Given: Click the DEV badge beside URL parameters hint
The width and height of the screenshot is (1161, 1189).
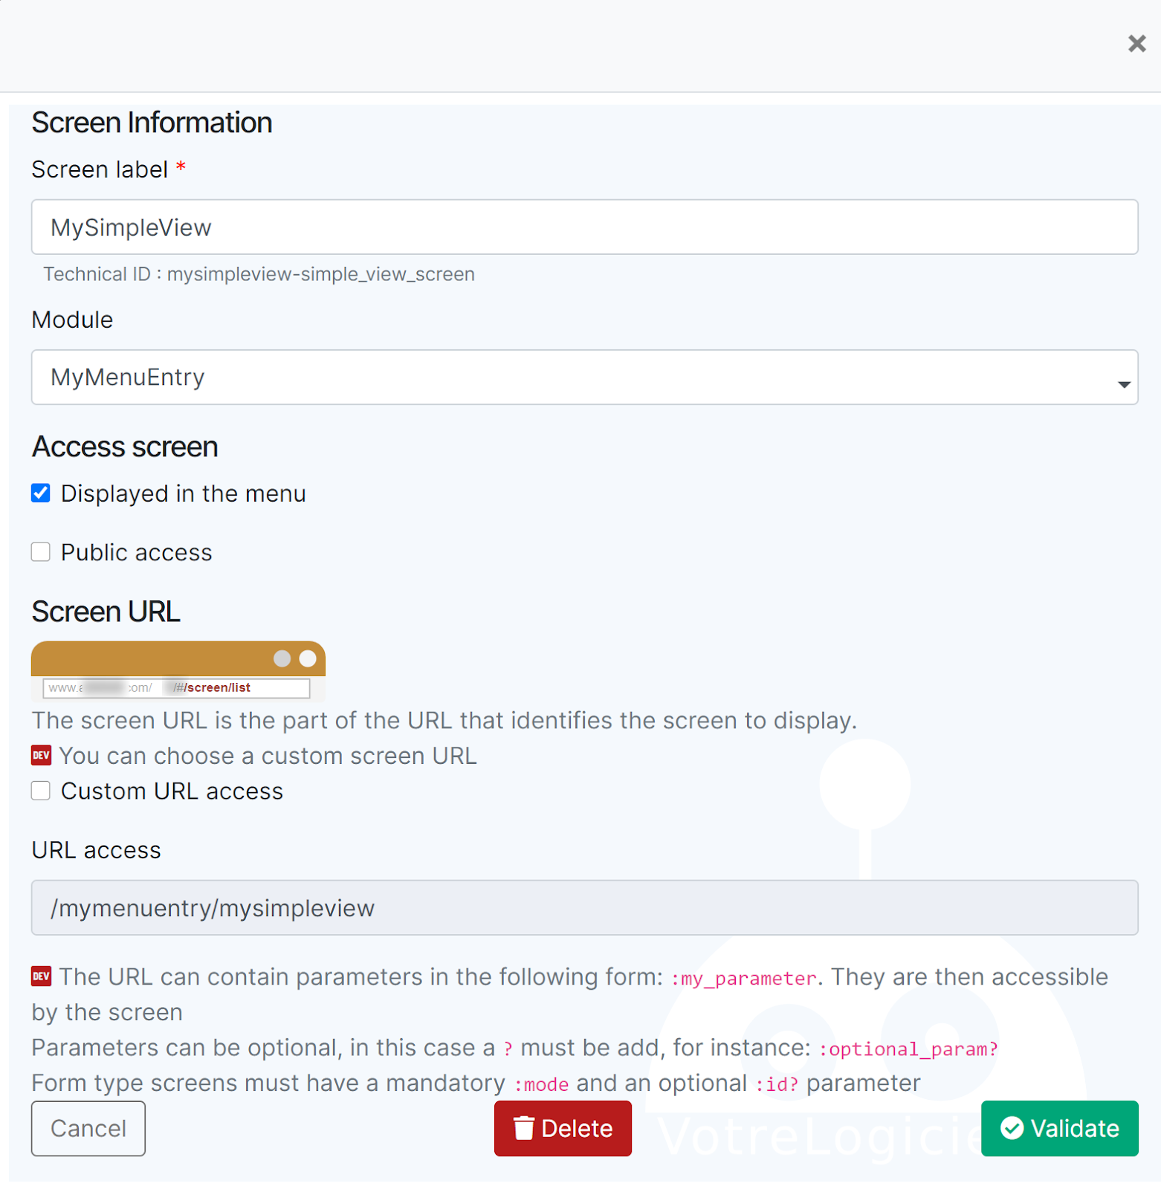Looking at the screenshot, I should pos(41,976).
